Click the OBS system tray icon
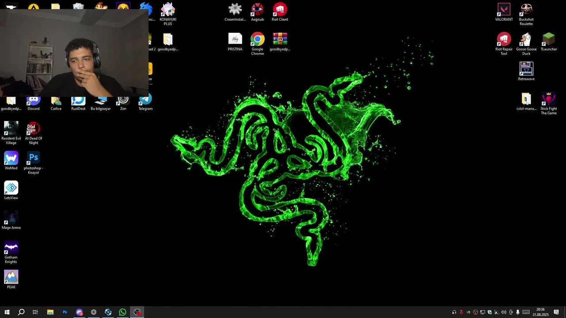Viewport: 566px width, 318px height. tap(475, 312)
